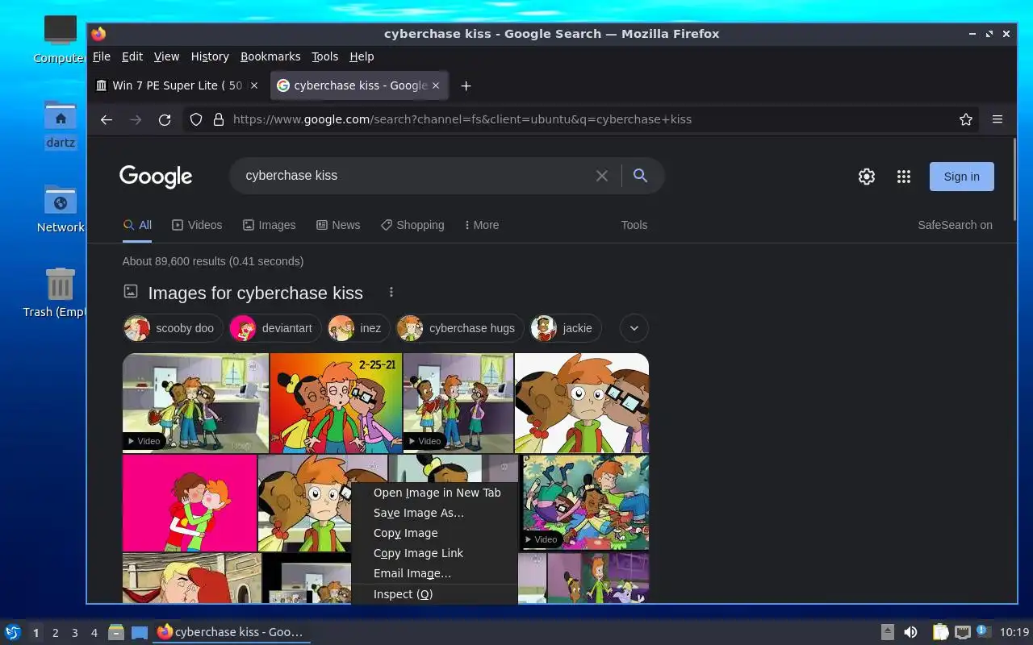Show desktop using the blue taskbar icon
The width and height of the screenshot is (1033, 645).
pyautogui.click(x=139, y=632)
